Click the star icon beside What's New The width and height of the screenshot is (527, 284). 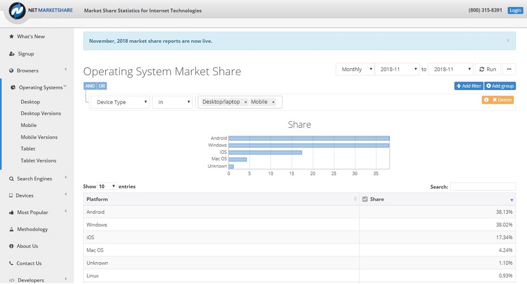click(12, 36)
